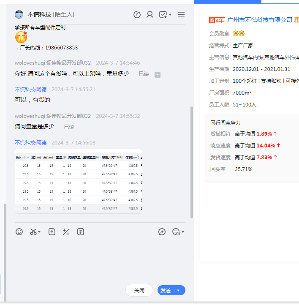Click the 发送 send button
The image size is (299, 305).
click(166, 291)
